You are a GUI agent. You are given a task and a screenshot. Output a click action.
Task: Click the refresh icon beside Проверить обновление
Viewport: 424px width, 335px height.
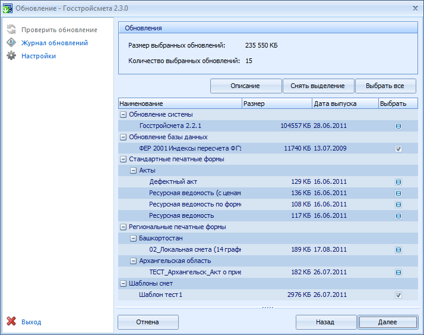11,29
